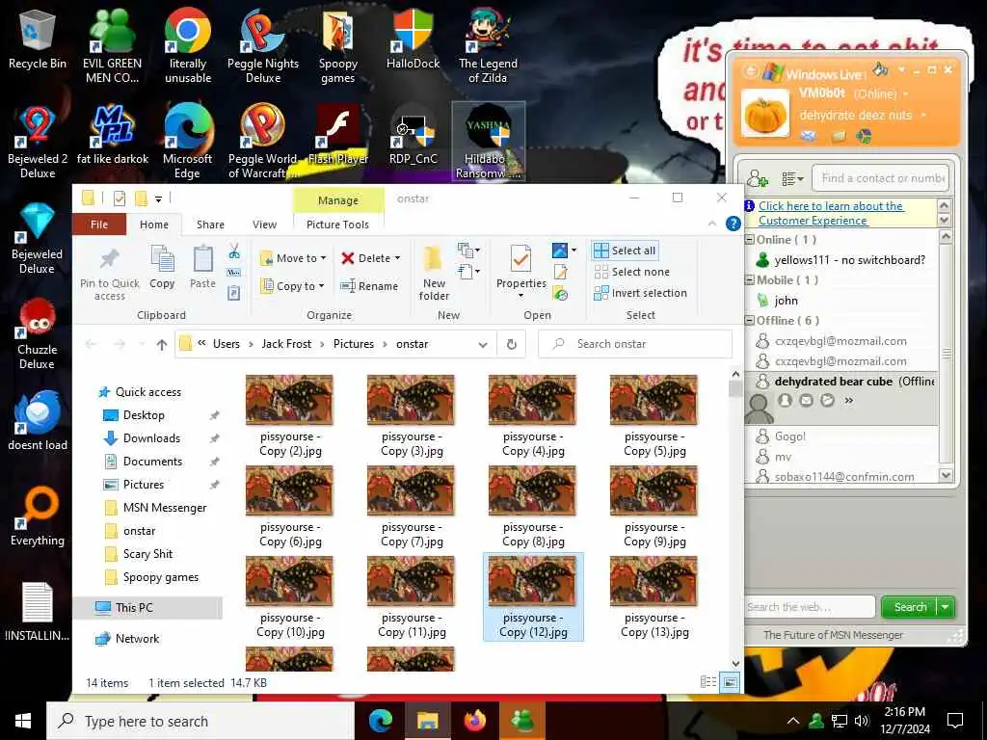Open the sharing folders icon in Messenger header

(x=838, y=136)
